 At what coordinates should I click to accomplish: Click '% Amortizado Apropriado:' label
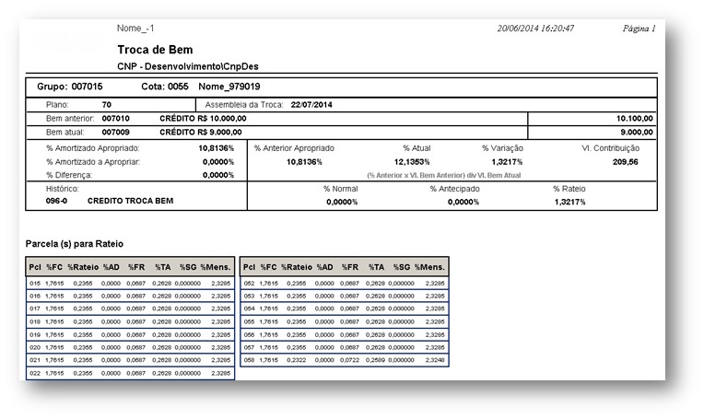pyautogui.click(x=92, y=148)
